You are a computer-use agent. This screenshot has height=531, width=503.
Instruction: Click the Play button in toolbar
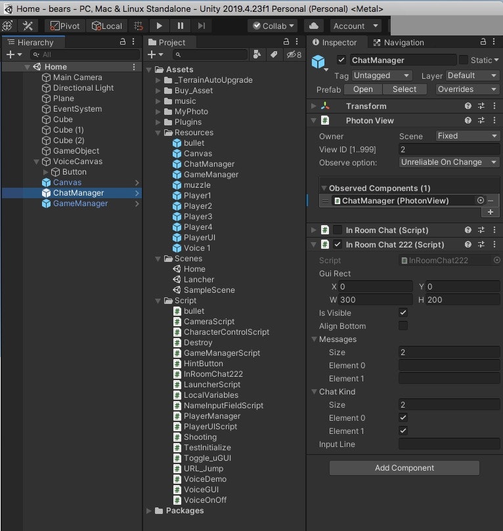click(x=159, y=26)
